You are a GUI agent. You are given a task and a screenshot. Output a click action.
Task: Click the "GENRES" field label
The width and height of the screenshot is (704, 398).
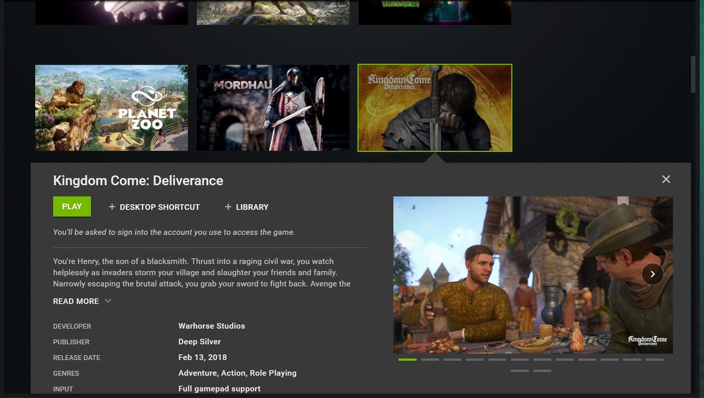66,373
